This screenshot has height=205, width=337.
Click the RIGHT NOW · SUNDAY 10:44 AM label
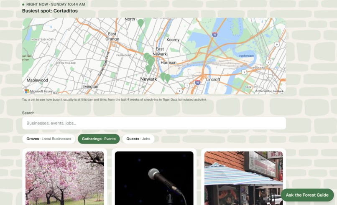coord(56,4)
